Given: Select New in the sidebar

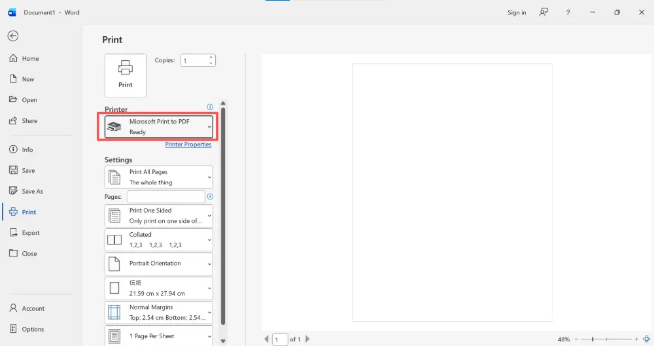Looking at the screenshot, I should point(22,79).
